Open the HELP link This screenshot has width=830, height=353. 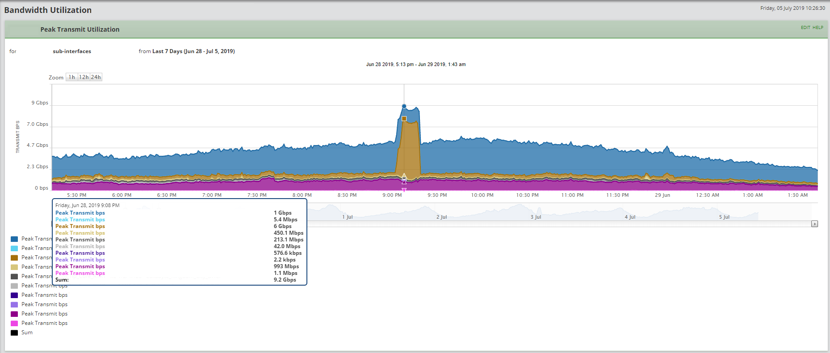(818, 28)
